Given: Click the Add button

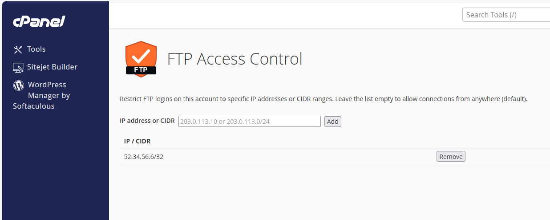Looking at the screenshot, I should tap(333, 122).
